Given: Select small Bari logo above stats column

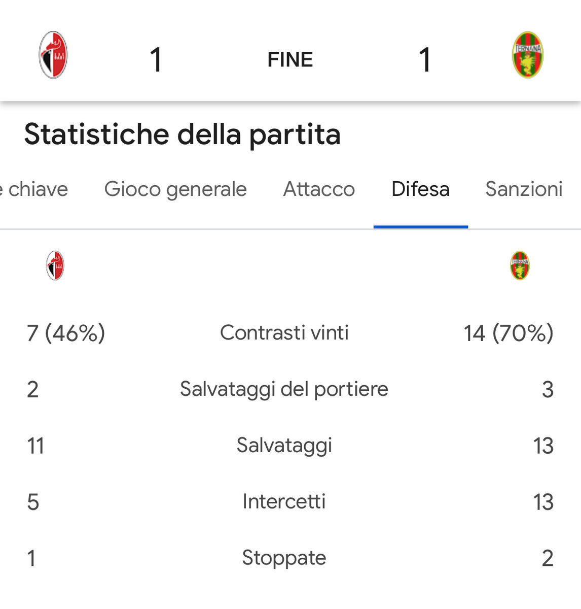Looking at the screenshot, I should (55, 265).
